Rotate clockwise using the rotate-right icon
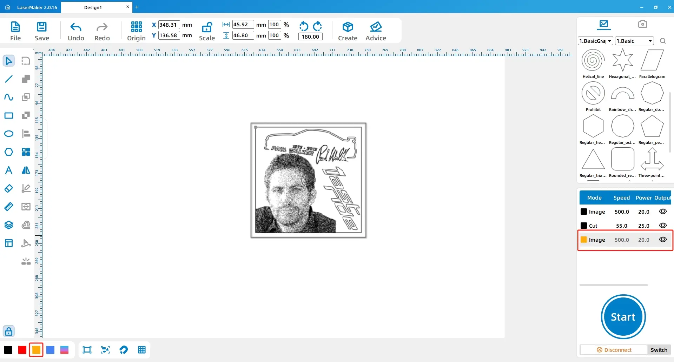Image resolution: width=674 pixels, height=362 pixels. pyautogui.click(x=317, y=26)
